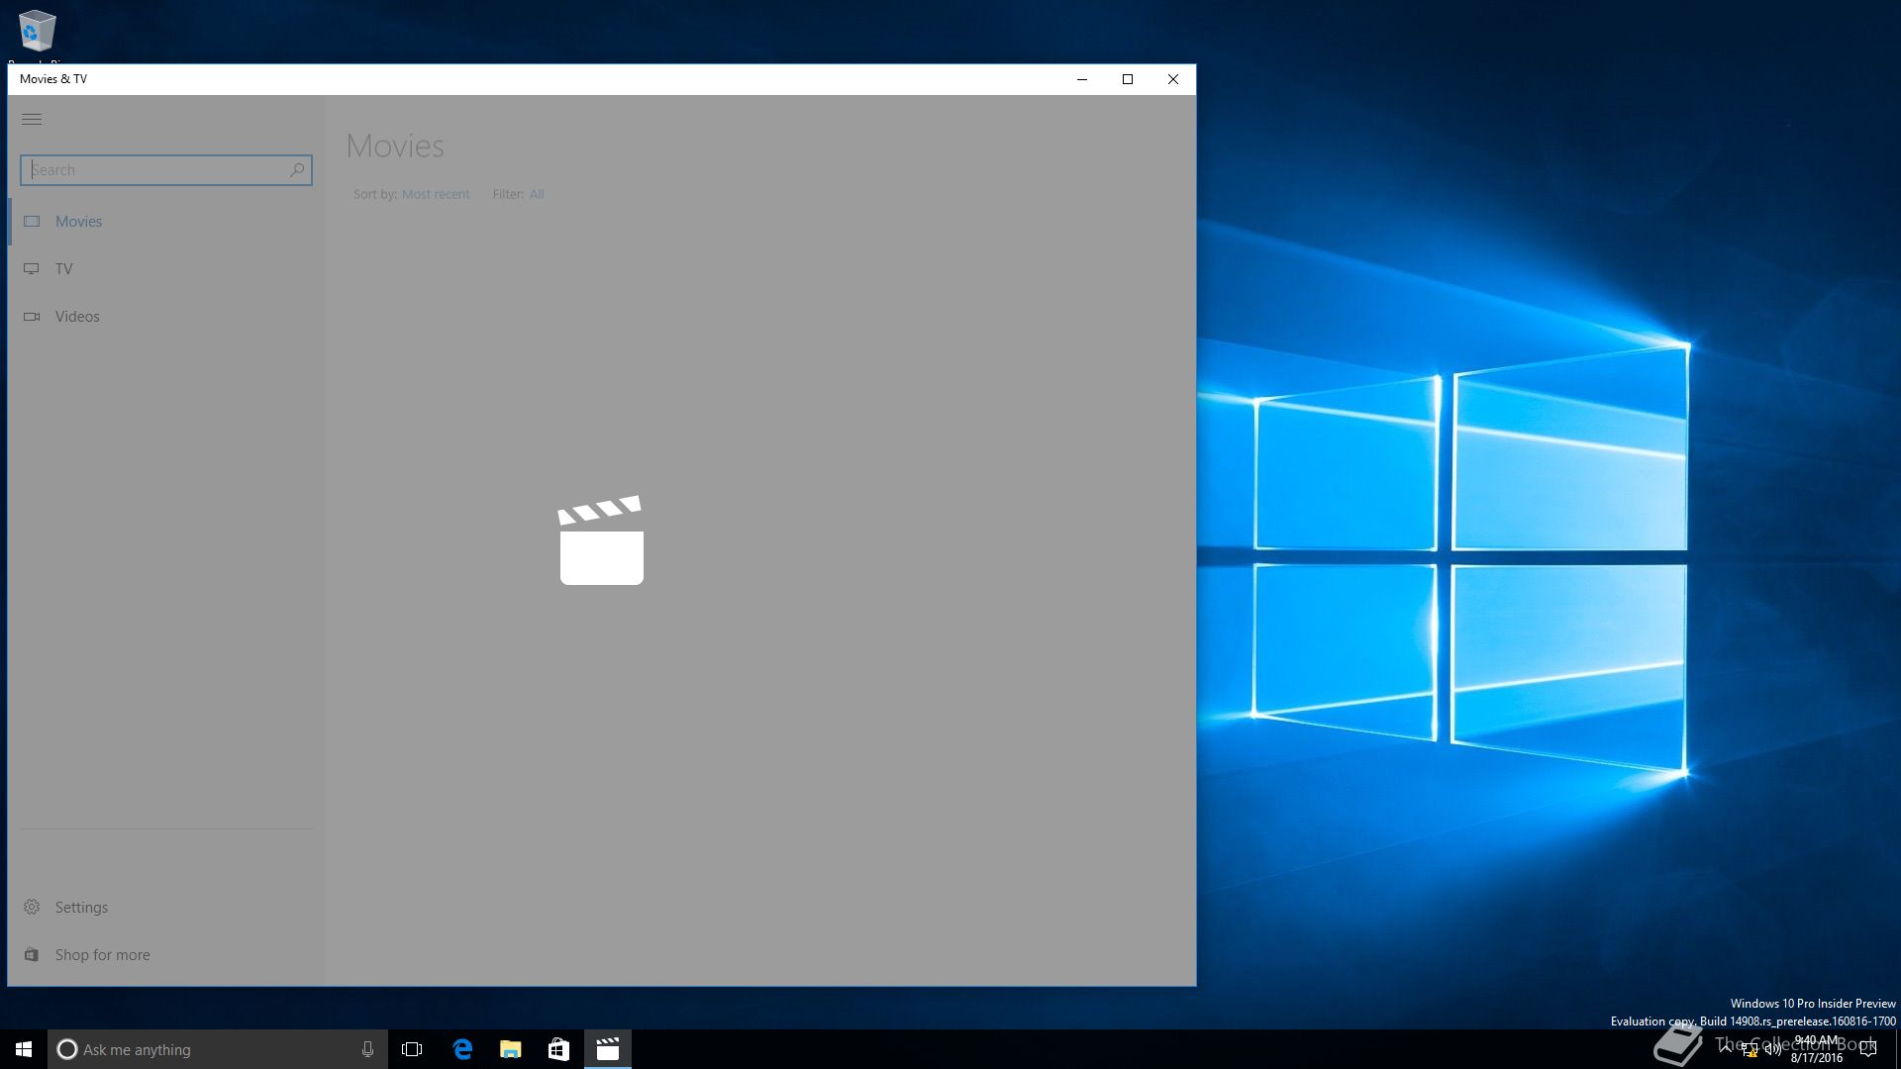Focus the Search input field
The height and width of the screenshot is (1069, 1901).
point(166,170)
